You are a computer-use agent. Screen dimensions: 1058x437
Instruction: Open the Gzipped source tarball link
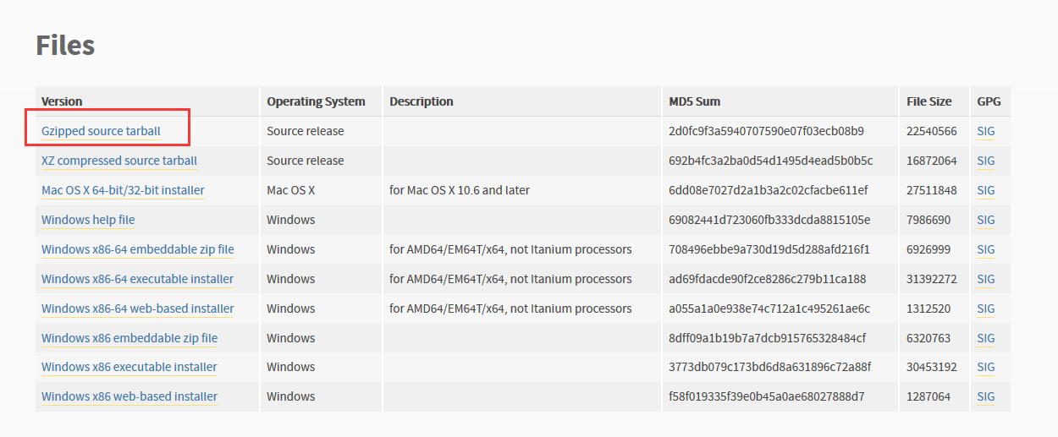(101, 131)
